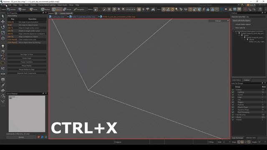Focus the Mapnode name filter field

[256, 17]
